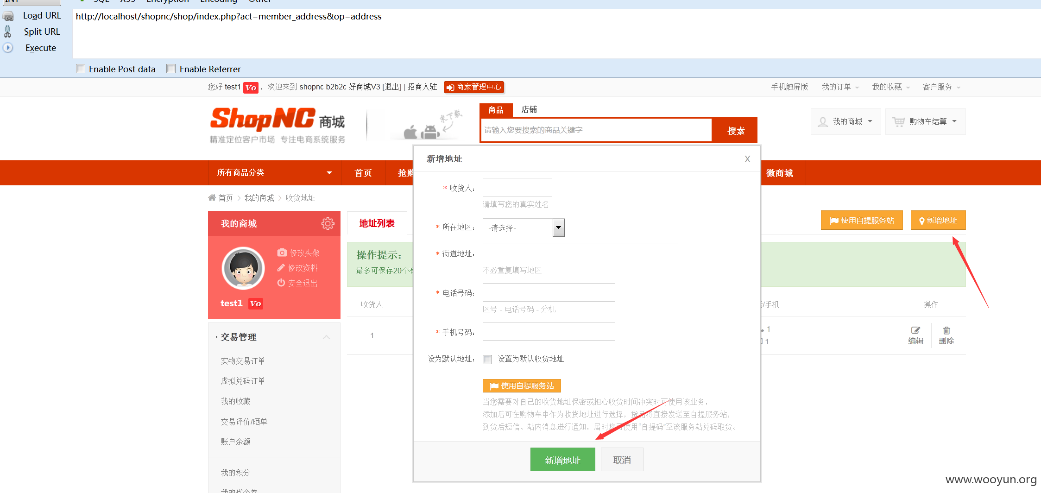
Task: Open the 所在地区 region dropdown
Action: [x=524, y=228]
